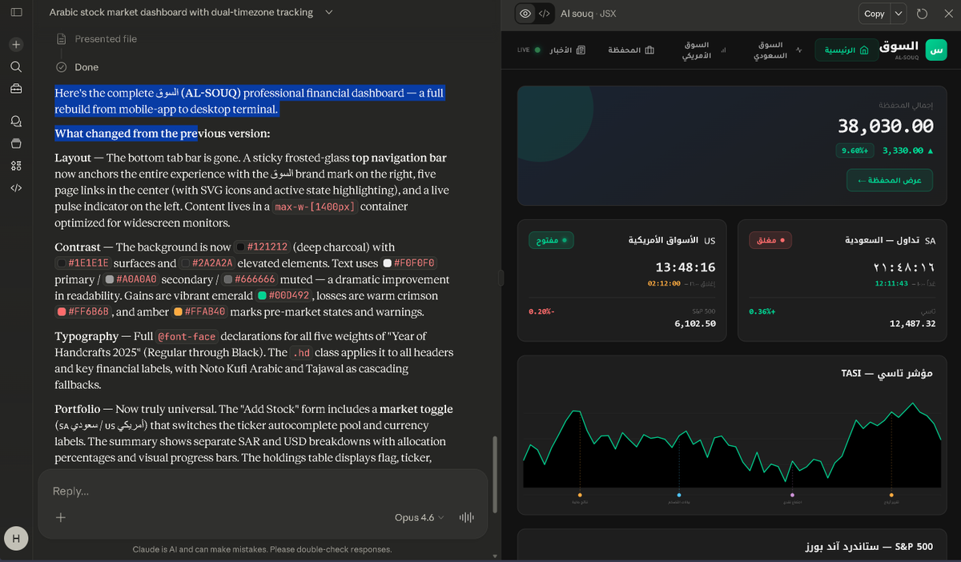Click the @font-face code snippet
Image resolution: width=961 pixels, height=562 pixels.
pos(186,336)
